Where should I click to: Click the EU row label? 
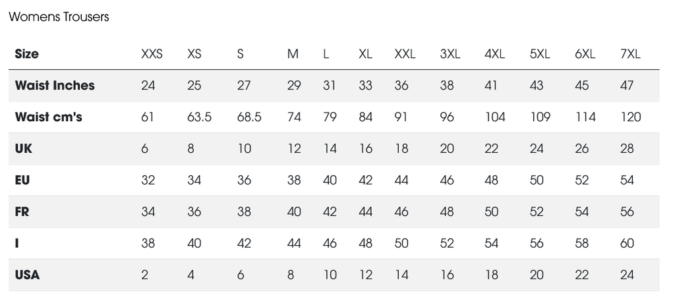(22, 181)
